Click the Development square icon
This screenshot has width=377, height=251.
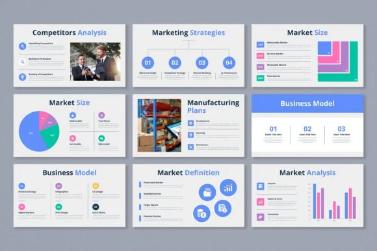tap(190, 123)
